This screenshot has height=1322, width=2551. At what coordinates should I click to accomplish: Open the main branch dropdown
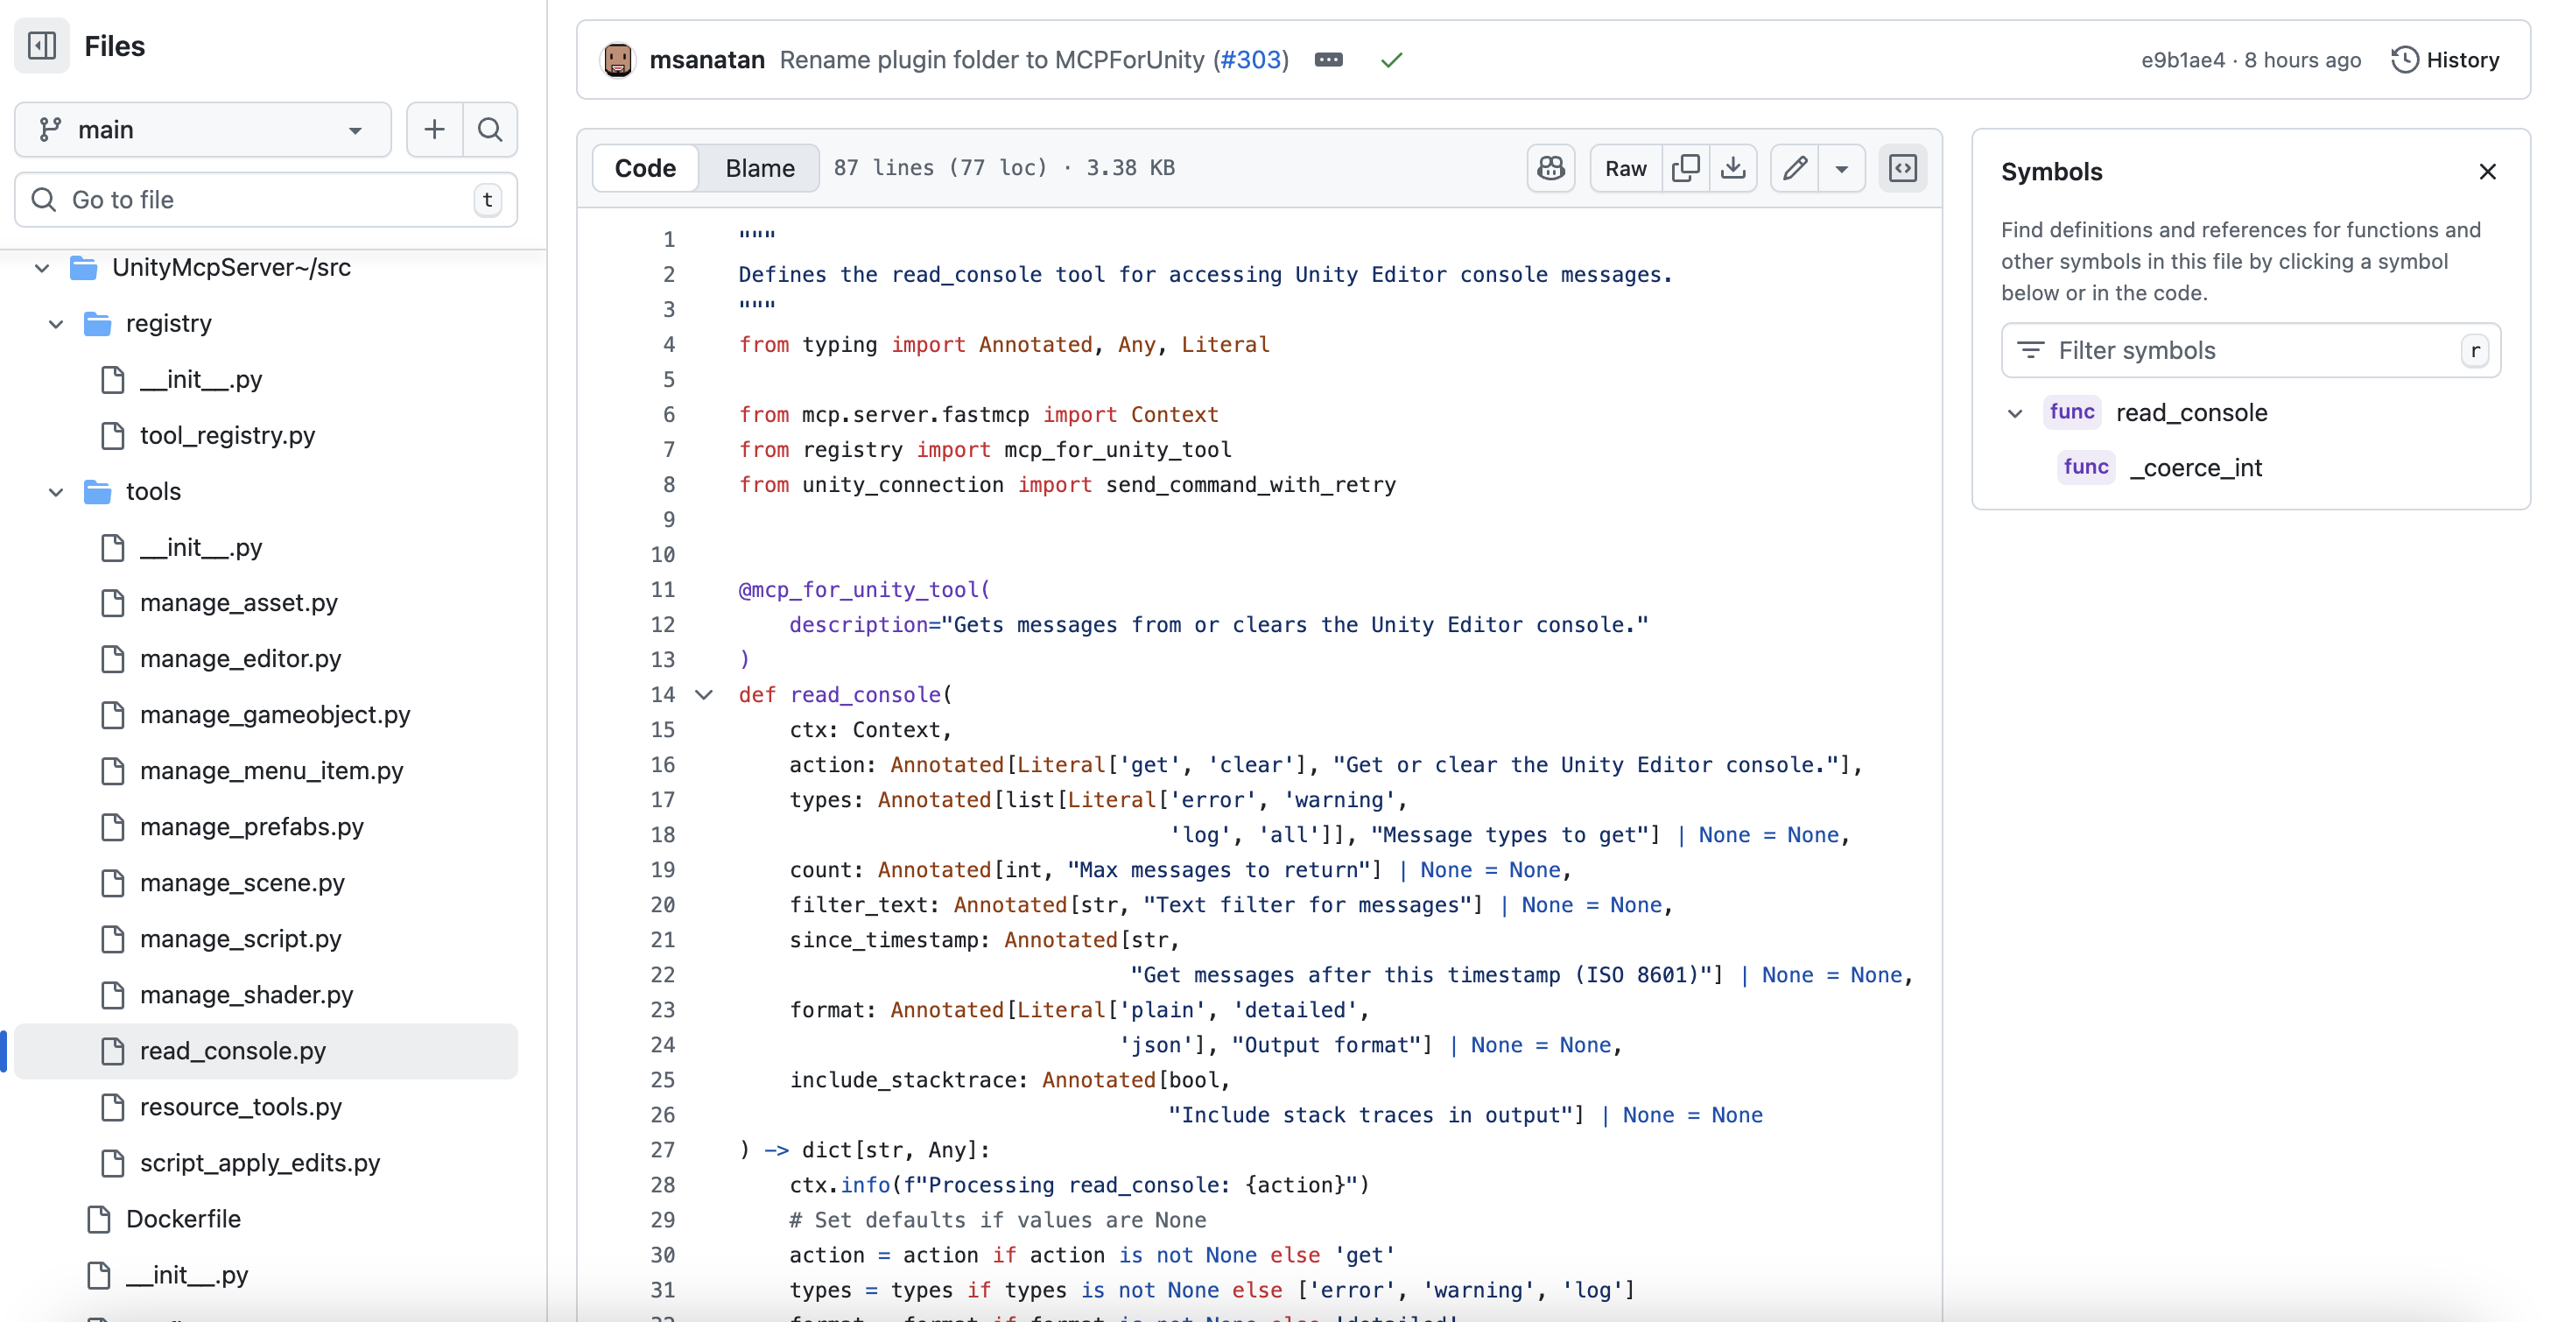point(203,130)
